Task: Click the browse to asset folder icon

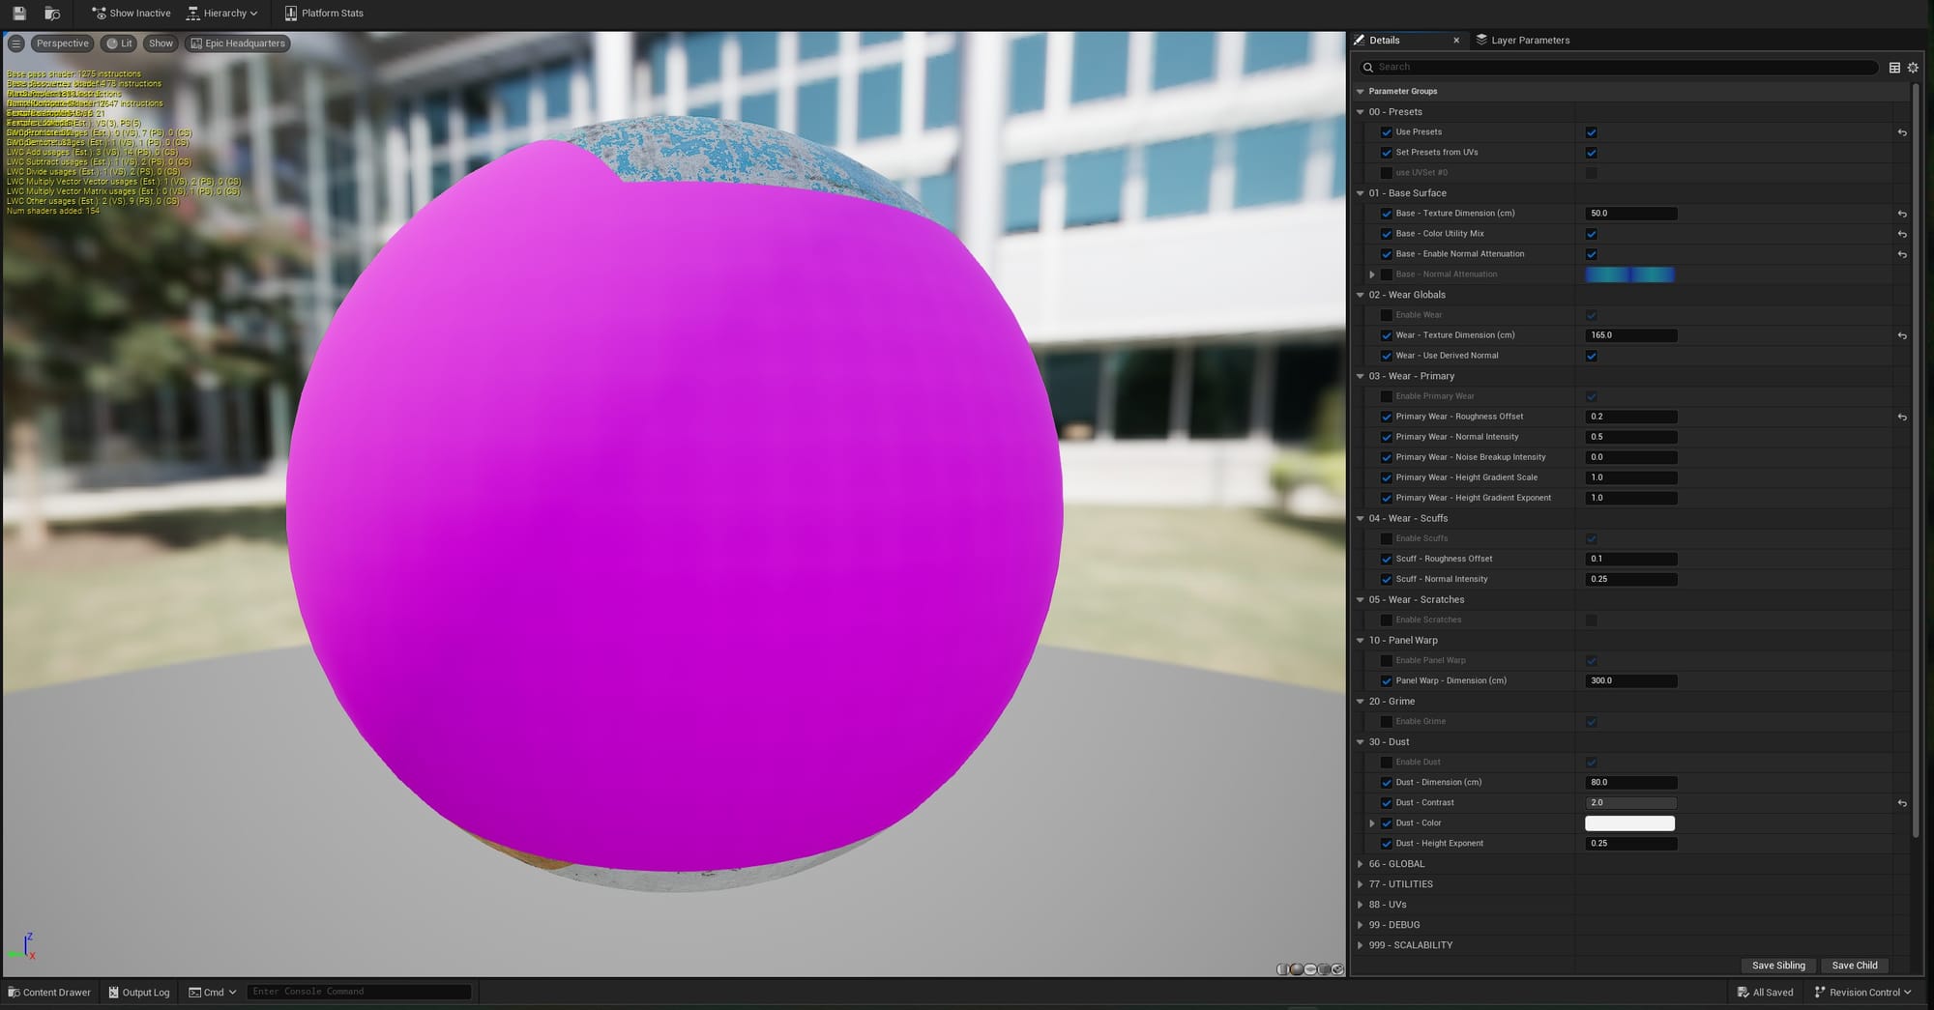Action: [52, 14]
